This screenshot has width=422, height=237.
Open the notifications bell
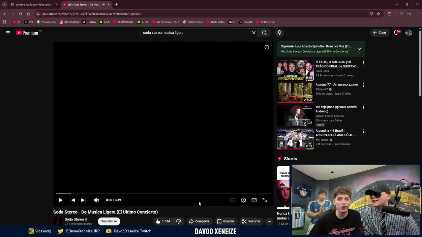pyautogui.click(x=396, y=33)
